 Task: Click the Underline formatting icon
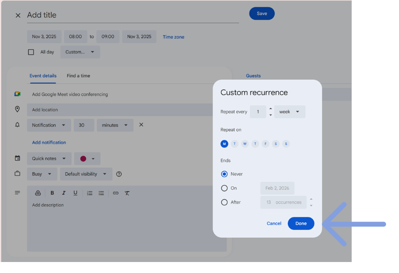point(75,193)
